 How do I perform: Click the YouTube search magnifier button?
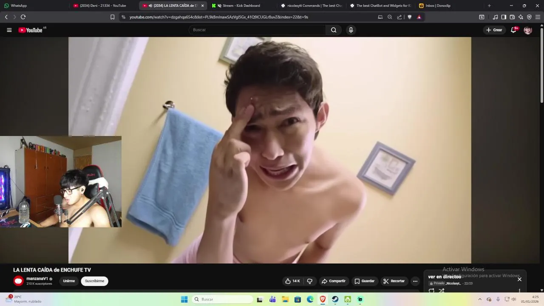(x=334, y=30)
